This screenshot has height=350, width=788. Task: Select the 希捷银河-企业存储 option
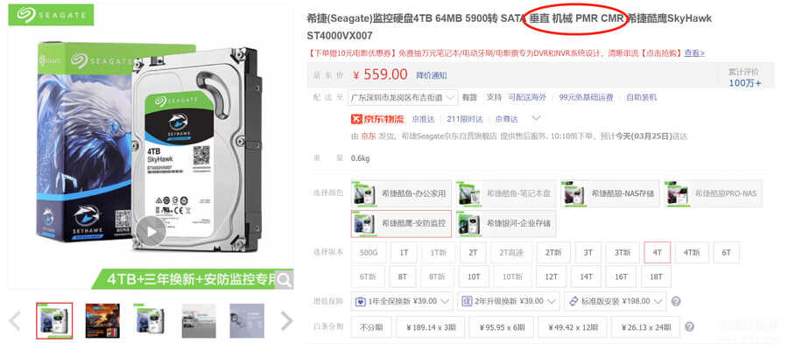point(505,223)
